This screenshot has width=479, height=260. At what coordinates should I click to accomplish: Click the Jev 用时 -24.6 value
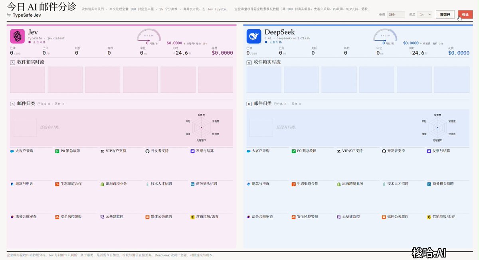[x=180, y=53]
